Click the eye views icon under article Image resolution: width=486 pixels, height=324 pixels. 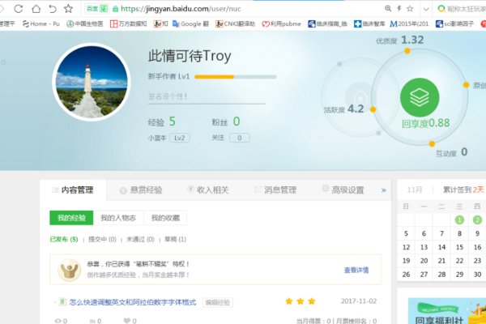pos(58,321)
